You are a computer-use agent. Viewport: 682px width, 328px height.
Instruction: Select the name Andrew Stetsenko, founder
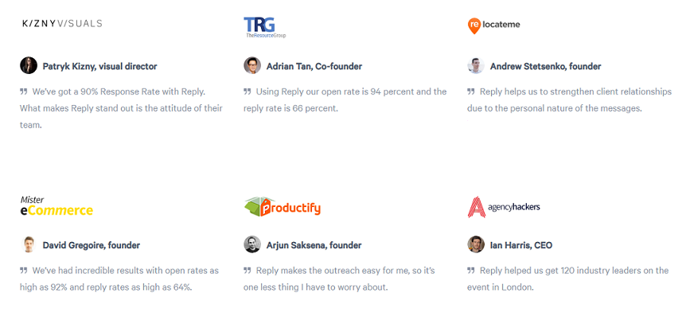[x=545, y=67]
